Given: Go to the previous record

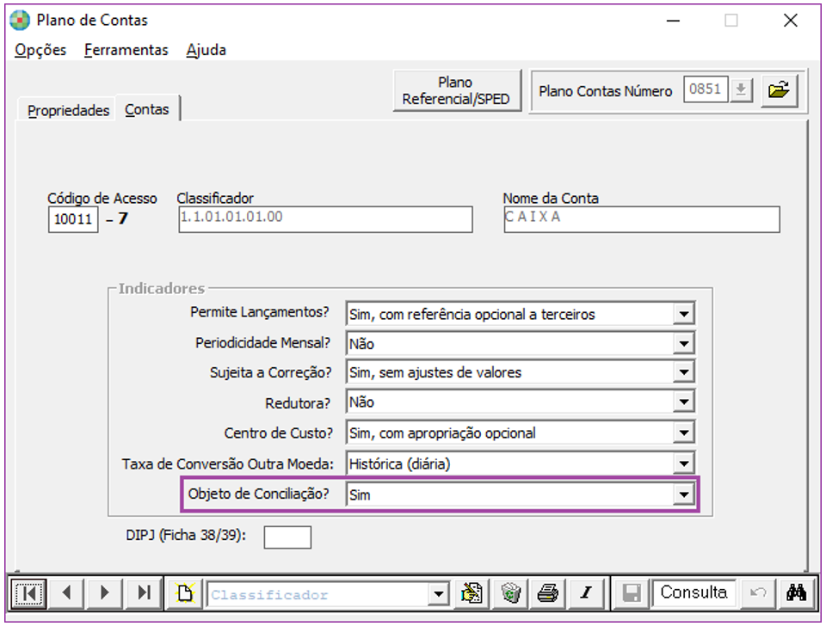Looking at the screenshot, I should click(67, 593).
